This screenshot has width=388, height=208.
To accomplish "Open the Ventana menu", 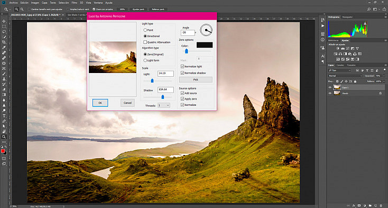I will pos(98,3).
